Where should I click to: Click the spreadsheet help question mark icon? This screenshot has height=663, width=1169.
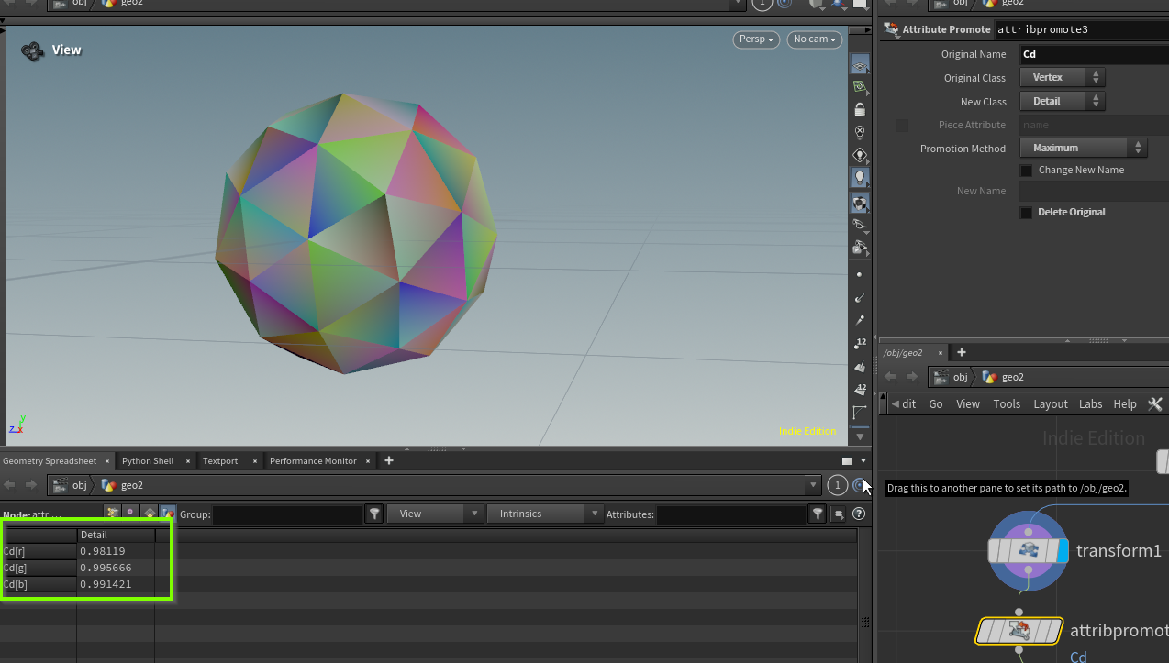(x=859, y=514)
